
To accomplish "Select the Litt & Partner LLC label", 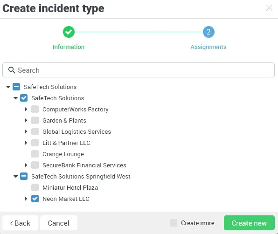I will [x=66, y=143].
